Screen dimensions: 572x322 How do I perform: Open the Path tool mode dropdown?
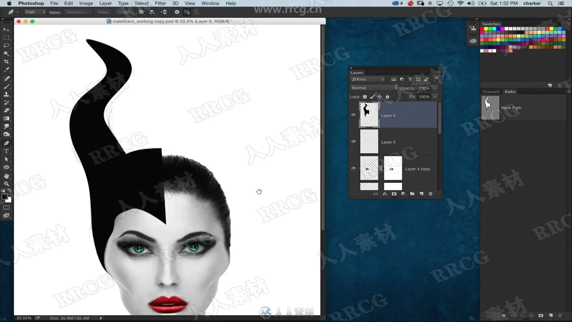(35, 12)
